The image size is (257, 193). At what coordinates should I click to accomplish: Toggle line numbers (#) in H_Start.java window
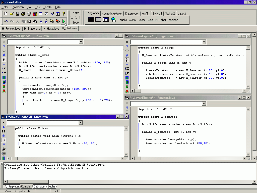click(4, 136)
